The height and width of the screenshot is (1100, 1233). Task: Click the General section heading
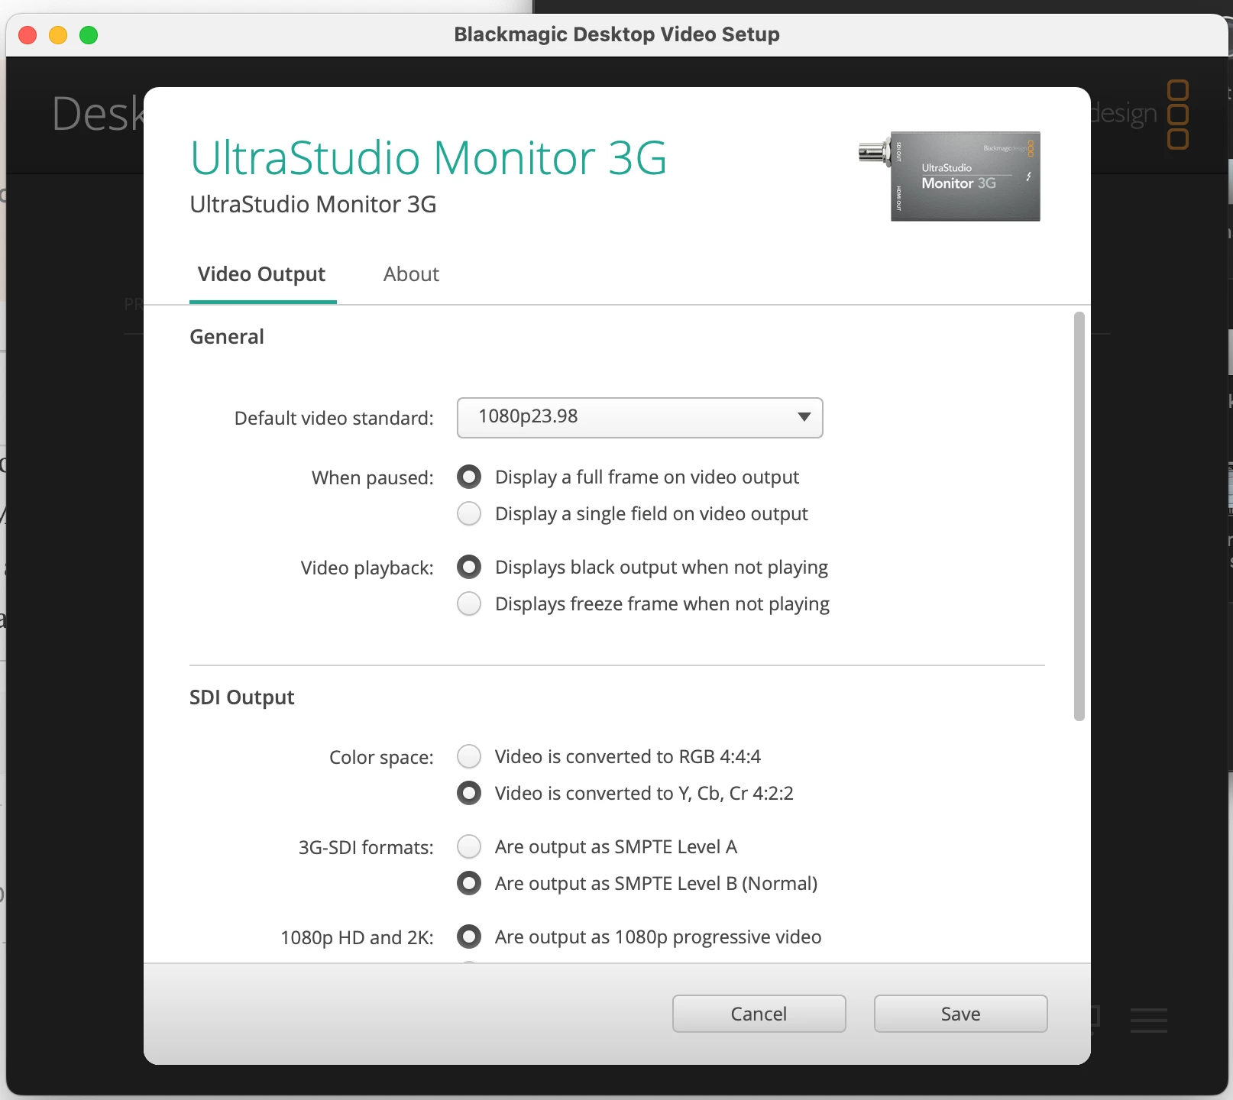pos(227,337)
